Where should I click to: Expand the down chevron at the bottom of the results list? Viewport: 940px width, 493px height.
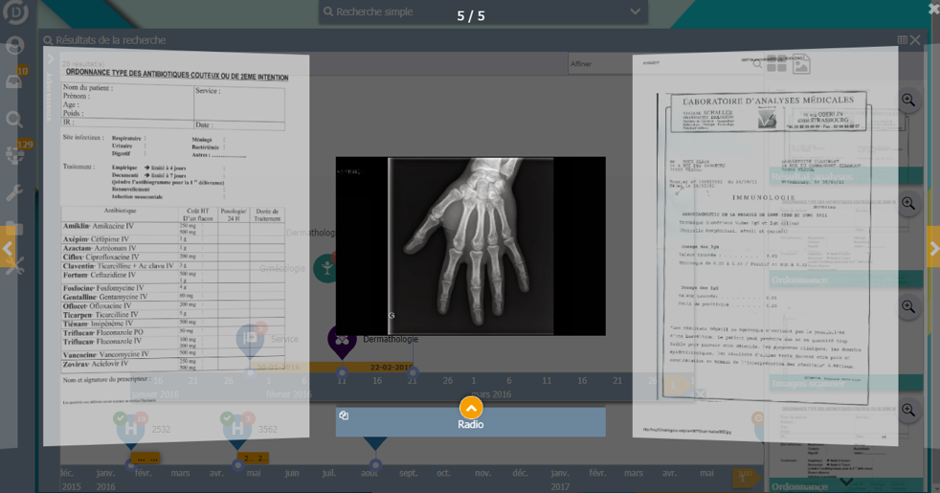846,482
